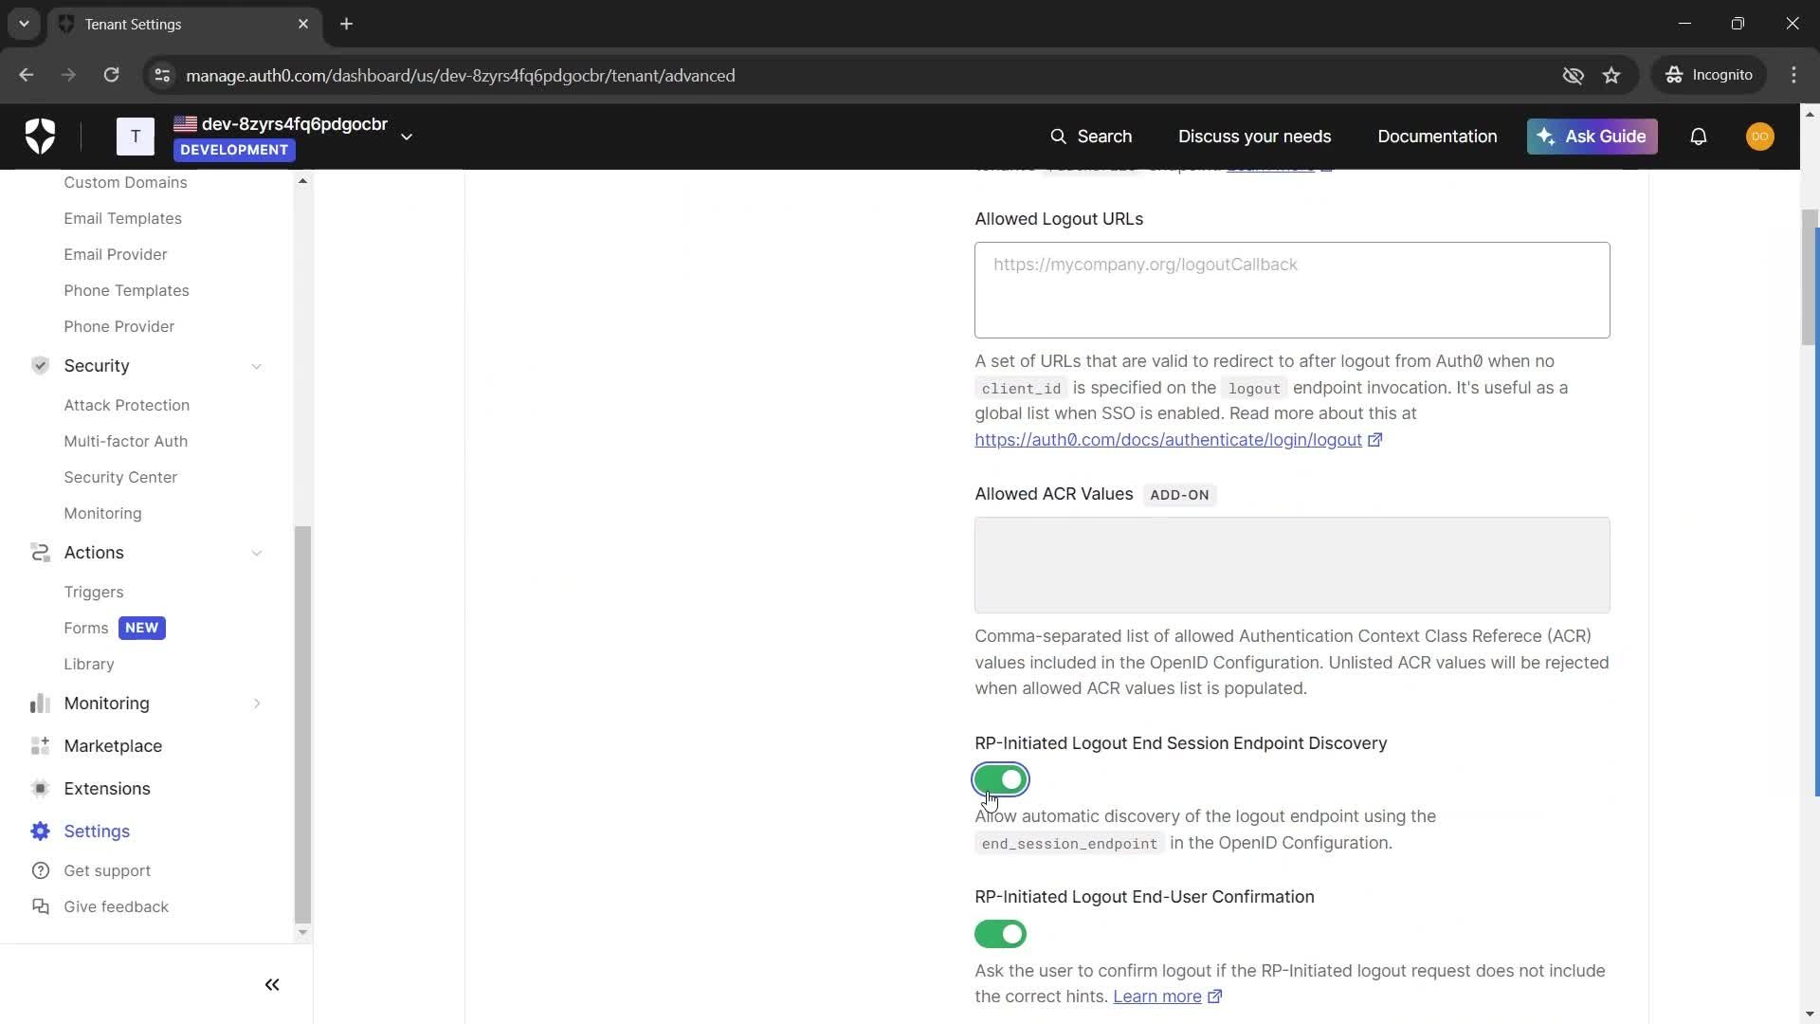Toggle End Session Endpoint Discovery switch
Viewport: 1820px width, 1024px height.
(x=1000, y=779)
